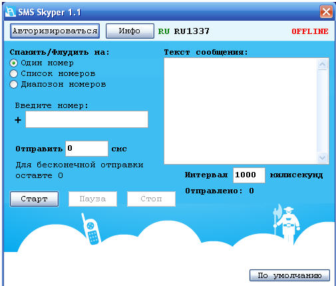This screenshot has height=286, width=336.
Task: Click the SMS Skyper title bar icon
Action: point(10,12)
